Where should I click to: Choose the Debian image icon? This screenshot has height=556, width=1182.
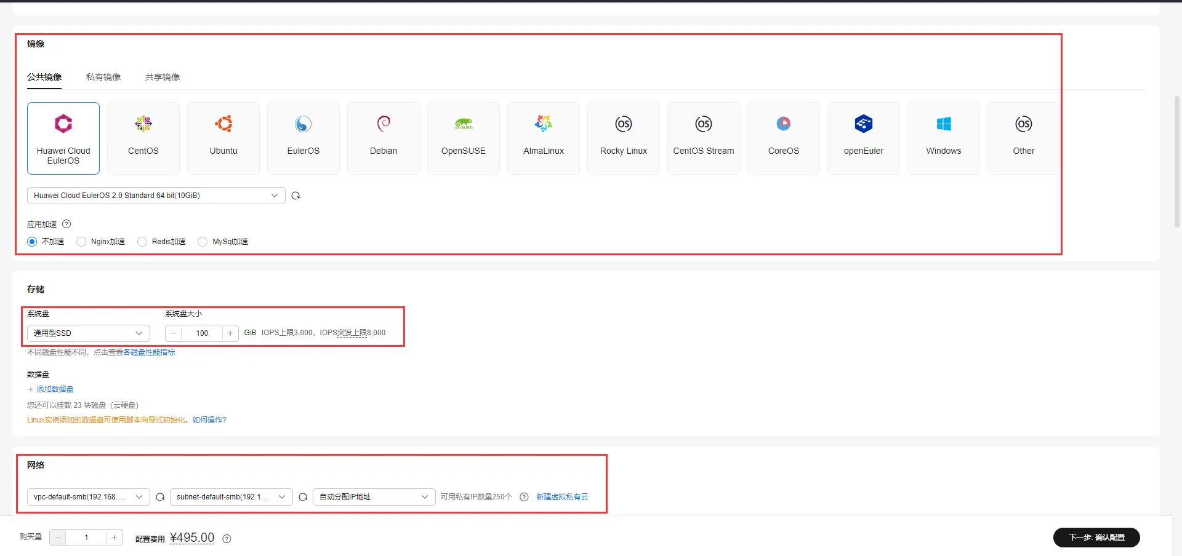pos(384,124)
